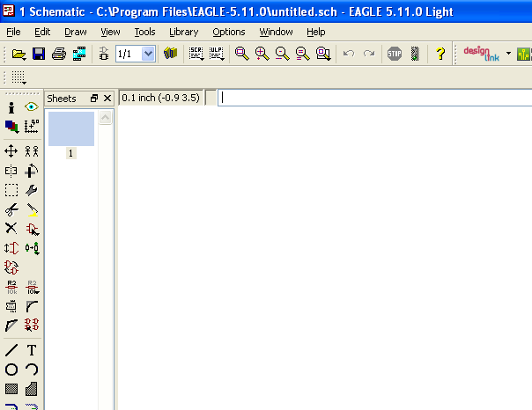Image resolution: width=532 pixels, height=410 pixels.
Task: Zoom in with the plus magnifier
Action: (x=262, y=54)
